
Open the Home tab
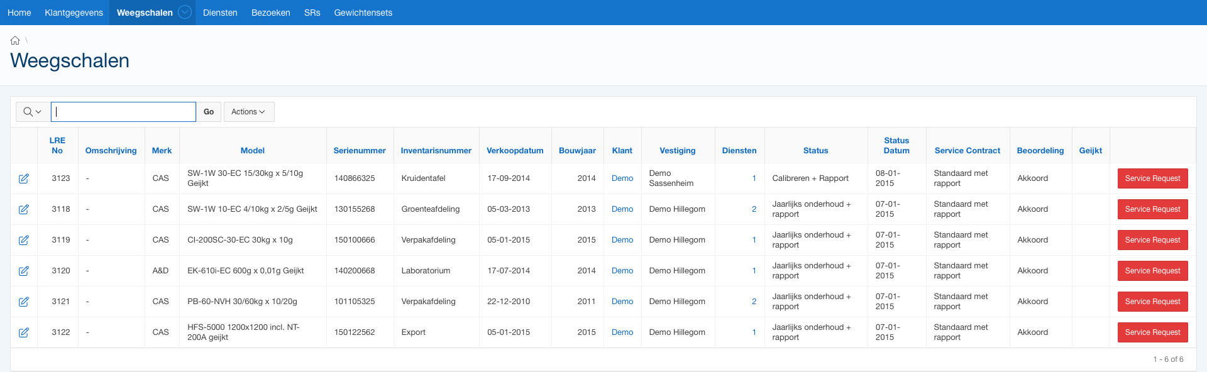click(x=19, y=13)
